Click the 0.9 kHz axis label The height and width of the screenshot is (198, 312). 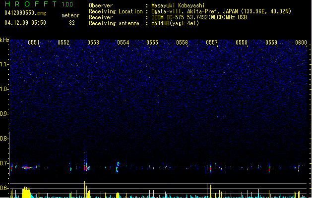(4, 114)
